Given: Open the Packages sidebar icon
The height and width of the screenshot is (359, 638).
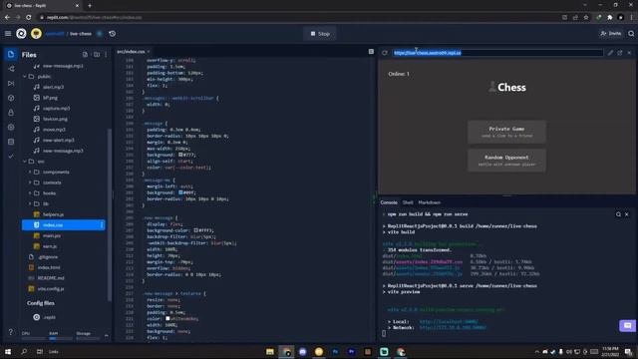Looking at the screenshot, I should pyautogui.click(x=11, y=98).
